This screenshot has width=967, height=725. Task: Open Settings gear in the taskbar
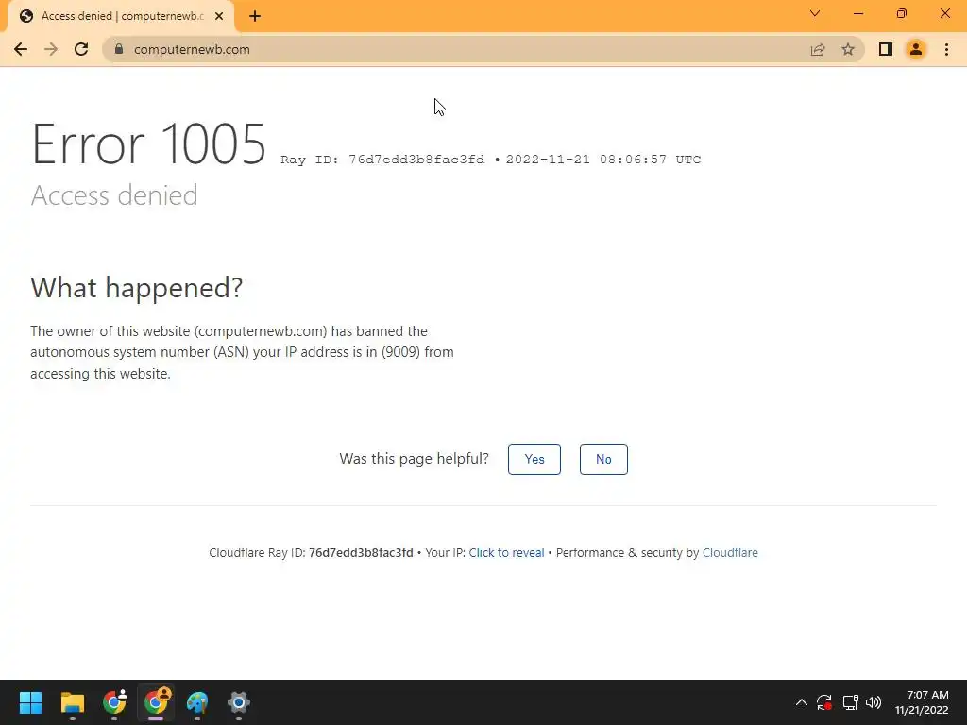pyautogui.click(x=239, y=702)
